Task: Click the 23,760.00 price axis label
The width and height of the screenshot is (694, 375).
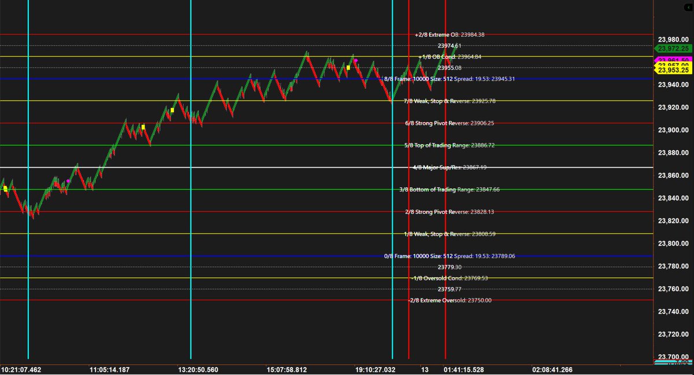Action: [x=672, y=289]
